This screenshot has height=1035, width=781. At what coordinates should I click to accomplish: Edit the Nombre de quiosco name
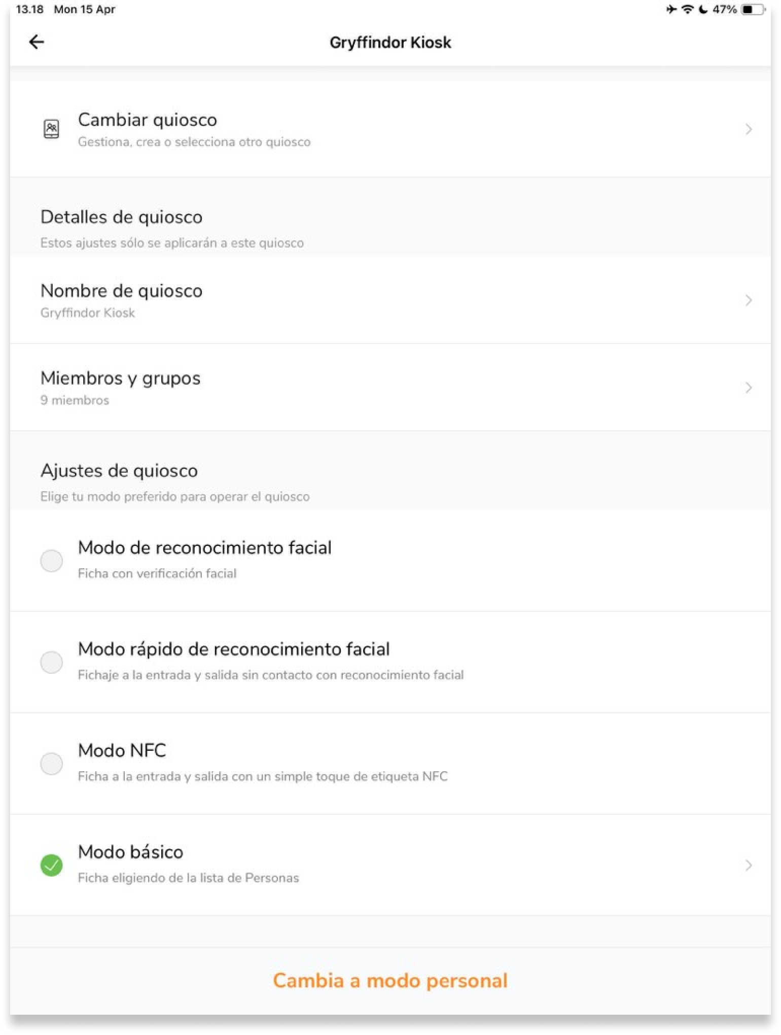coord(121,291)
